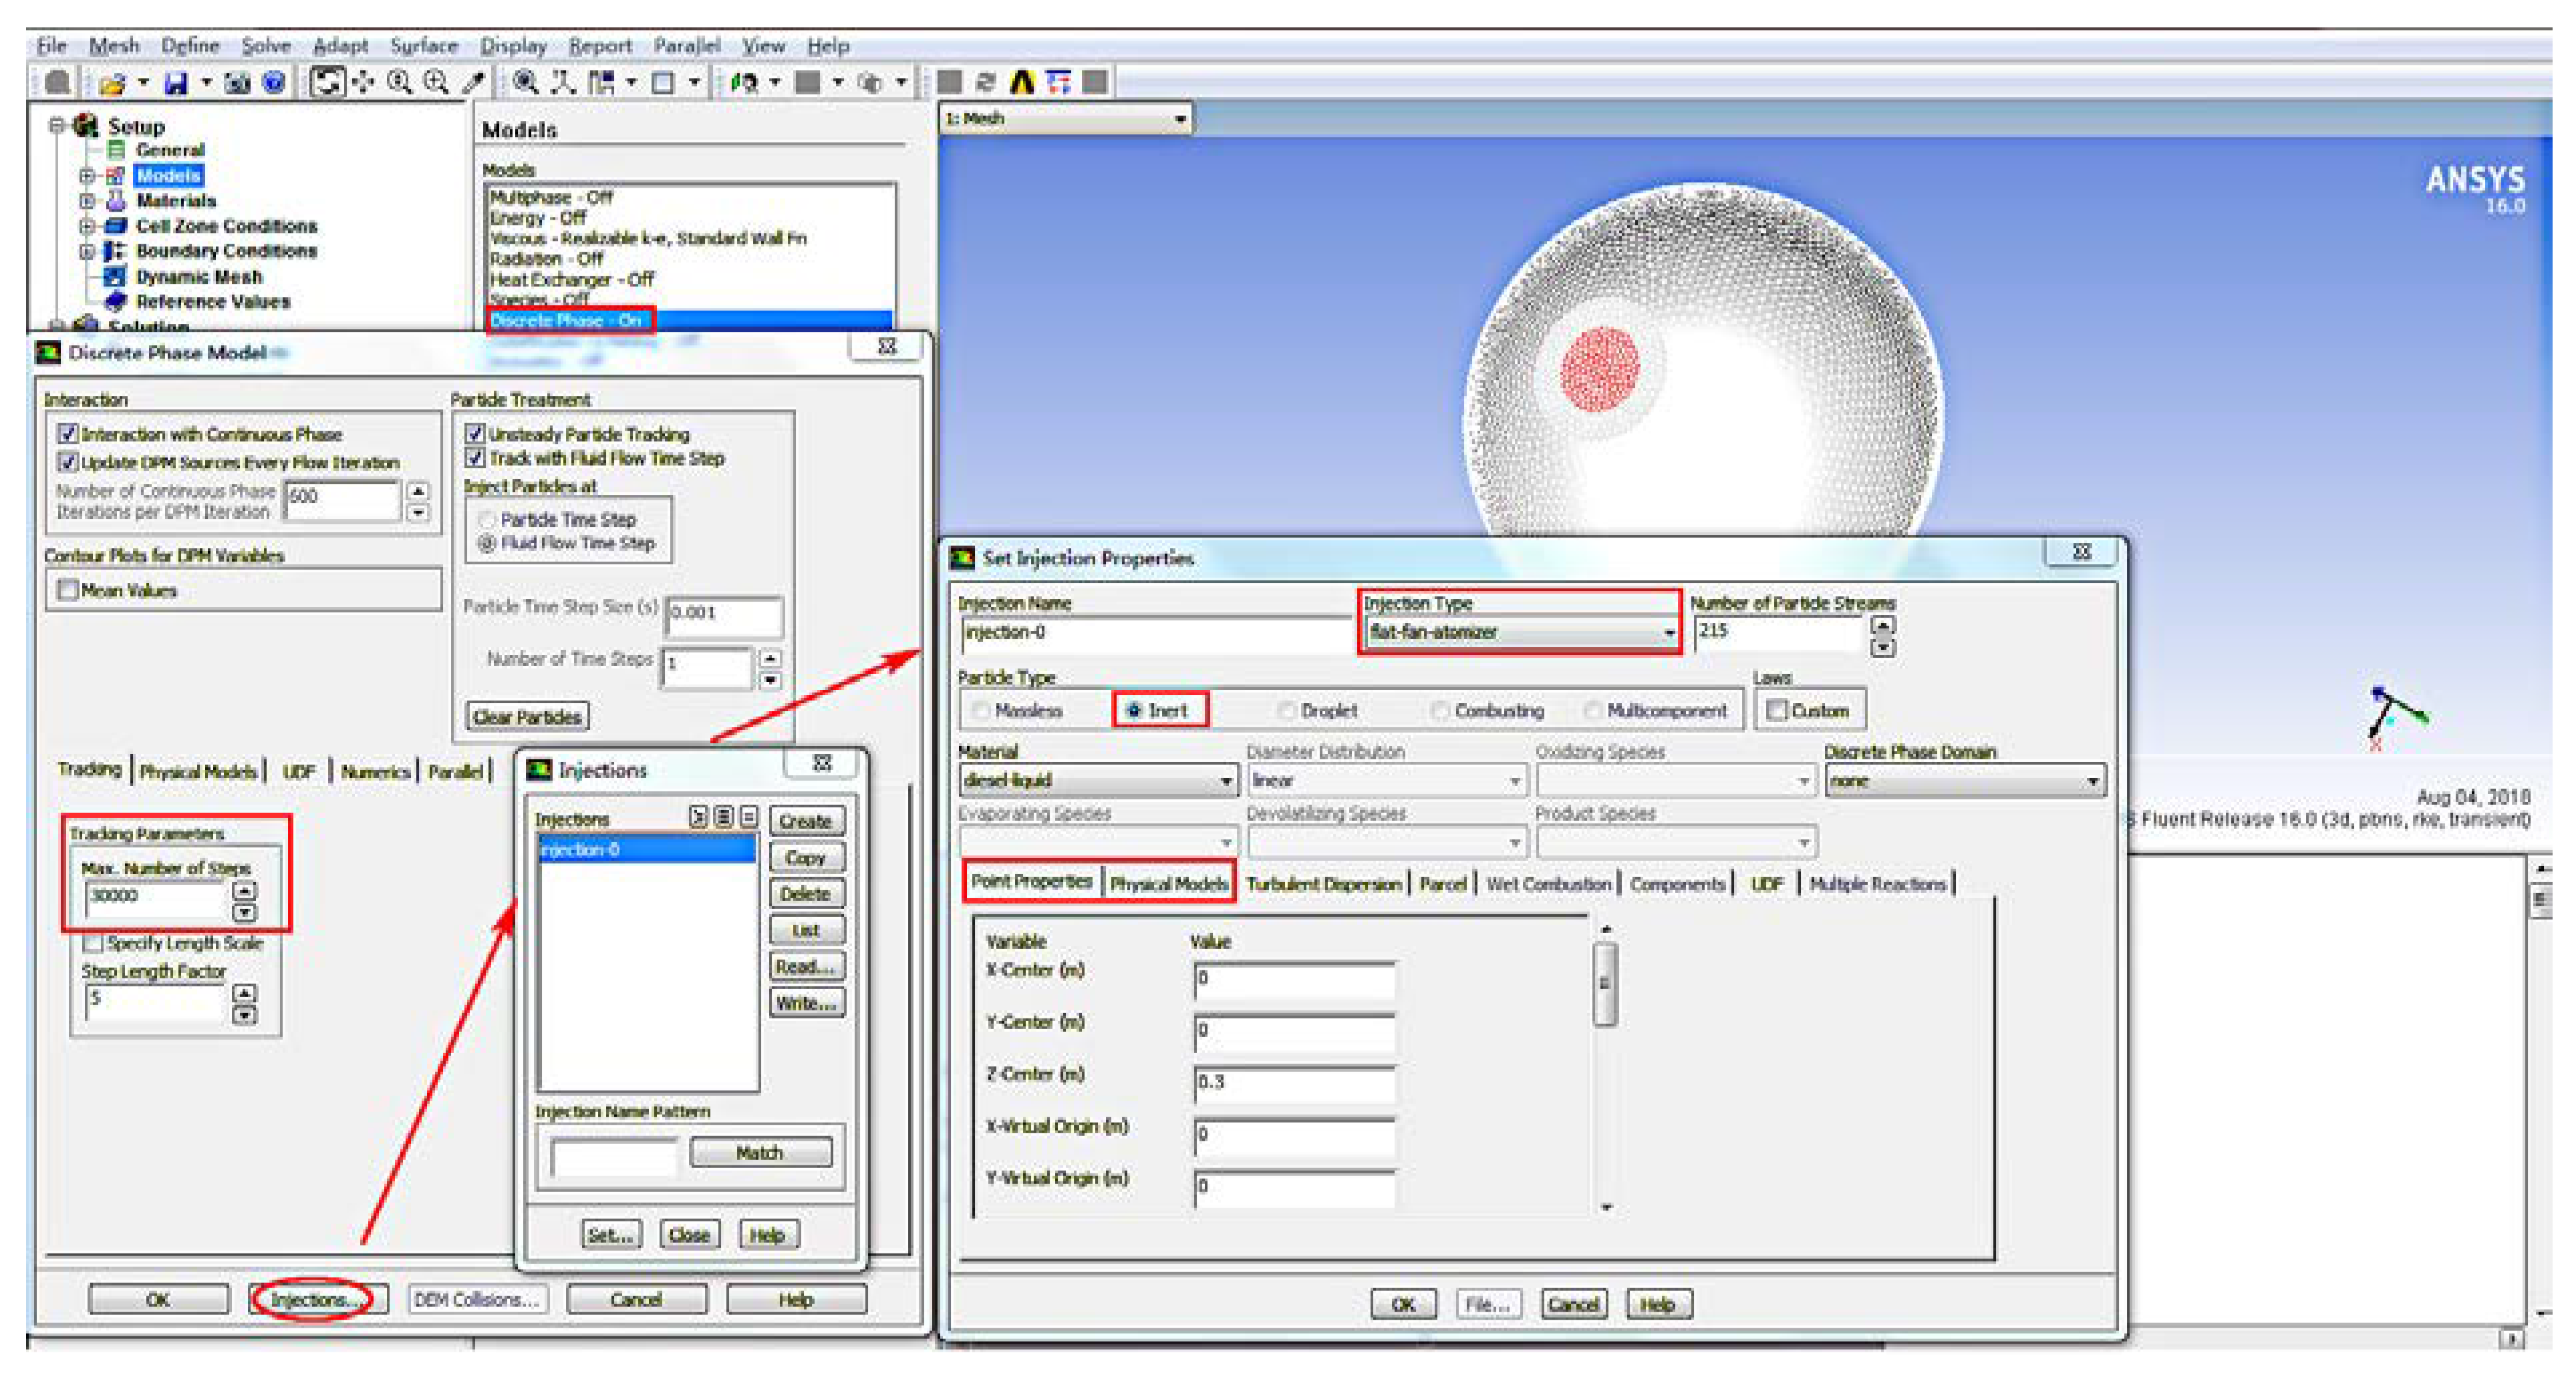2576x1375 pixels.
Task: Open the Define menu
Action: point(190,45)
